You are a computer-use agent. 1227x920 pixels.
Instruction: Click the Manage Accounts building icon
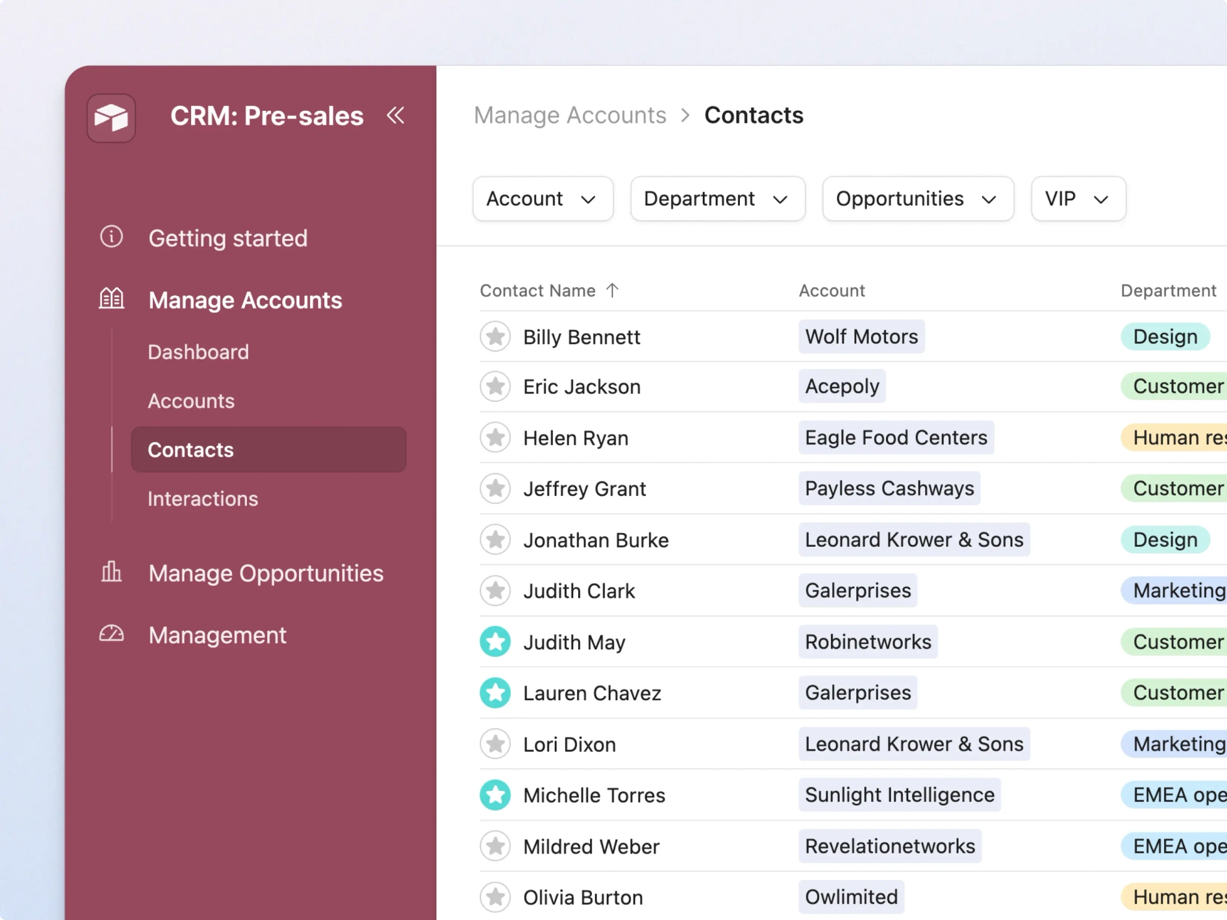click(111, 298)
